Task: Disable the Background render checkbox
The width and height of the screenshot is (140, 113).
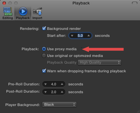Action: point(44,28)
